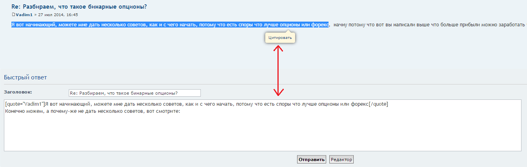
Task: Click the red double-headed arrow
Action: (x=278, y=71)
